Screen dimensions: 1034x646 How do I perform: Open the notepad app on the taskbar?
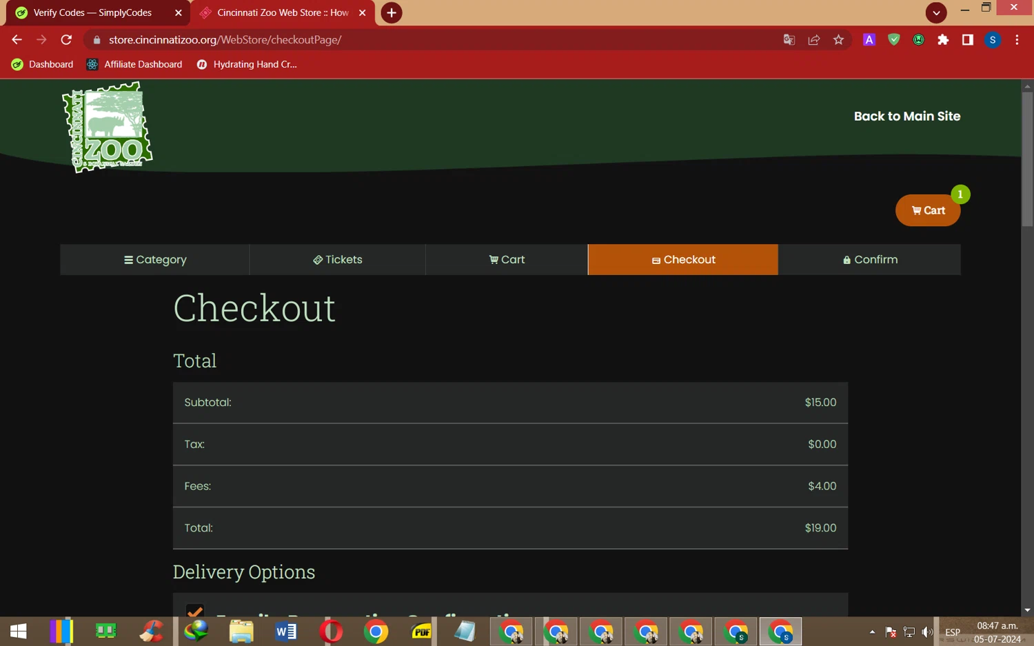(x=465, y=632)
